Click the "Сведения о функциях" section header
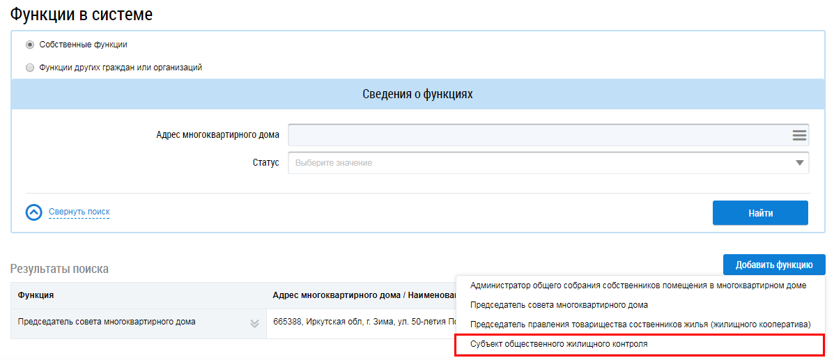Image resolution: width=834 pixels, height=360 pixels. (417, 94)
